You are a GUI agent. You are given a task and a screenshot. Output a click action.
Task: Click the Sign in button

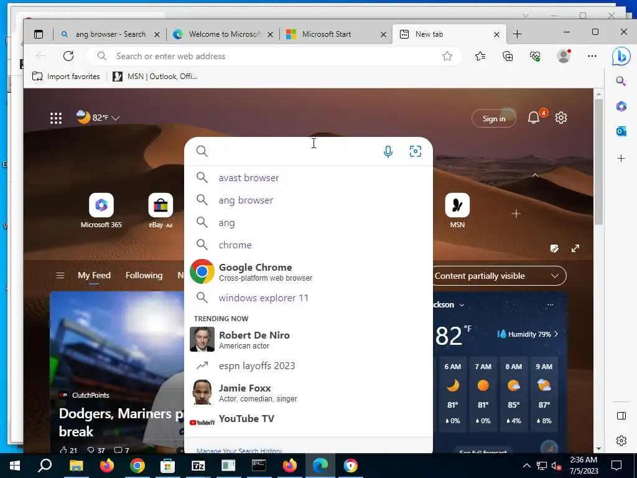pos(493,119)
